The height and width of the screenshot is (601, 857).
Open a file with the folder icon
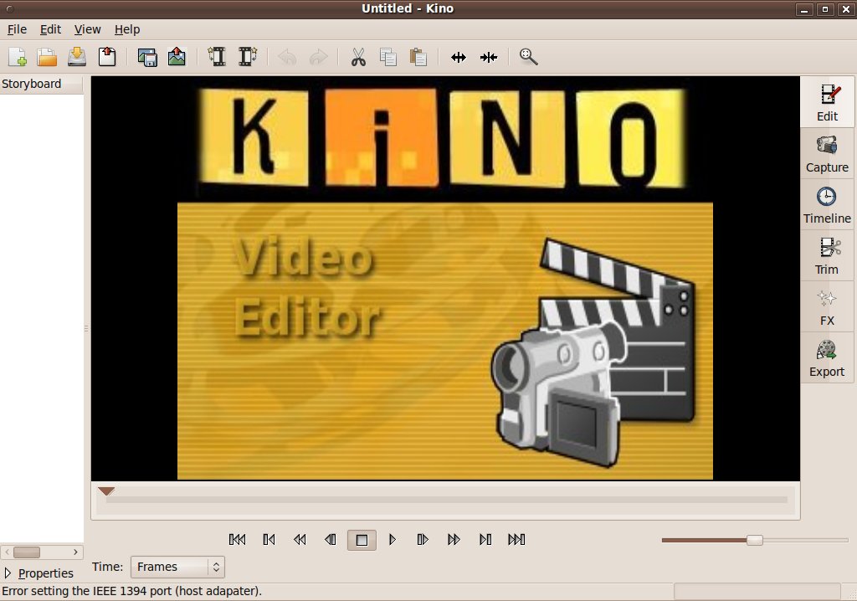pyautogui.click(x=47, y=57)
